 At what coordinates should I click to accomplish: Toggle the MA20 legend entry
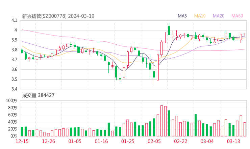coord(219,16)
